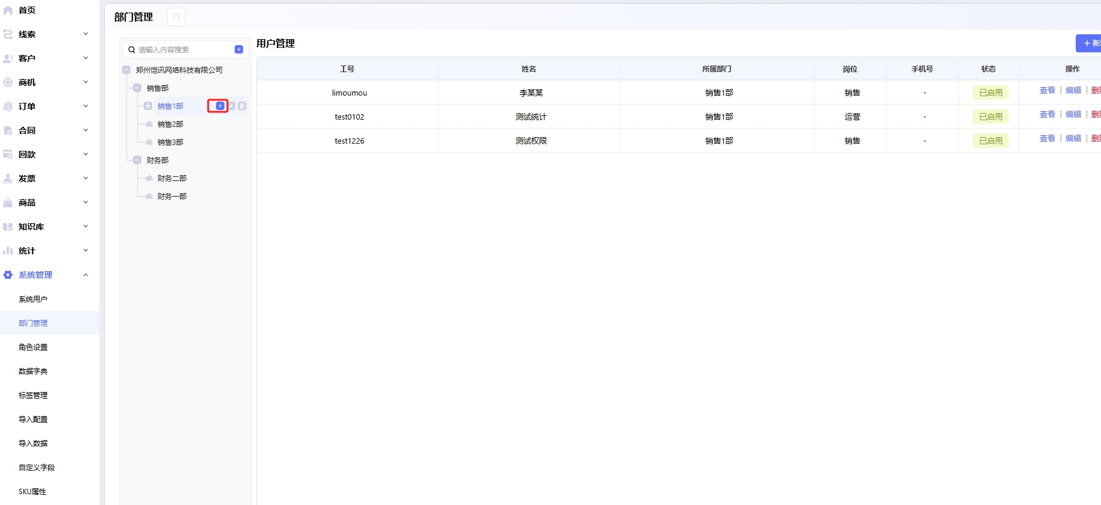
Task: Expand the 客户 sidebar menu chevron
Action: pyautogui.click(x=85, y=58)
